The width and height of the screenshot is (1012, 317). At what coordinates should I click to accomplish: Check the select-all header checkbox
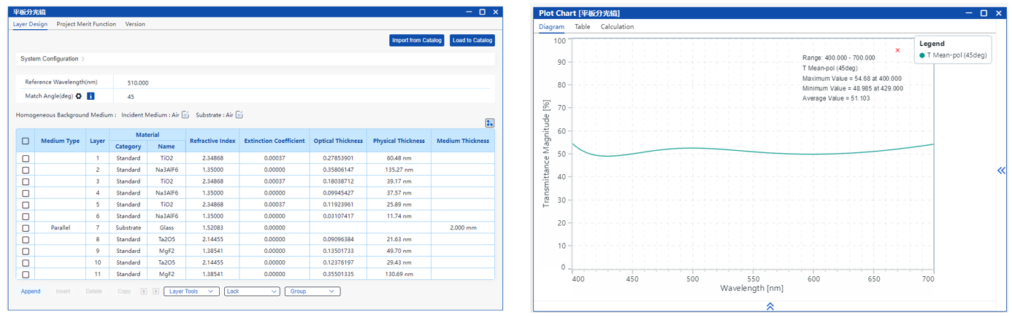pyautogui.click(x=26, y=141)
